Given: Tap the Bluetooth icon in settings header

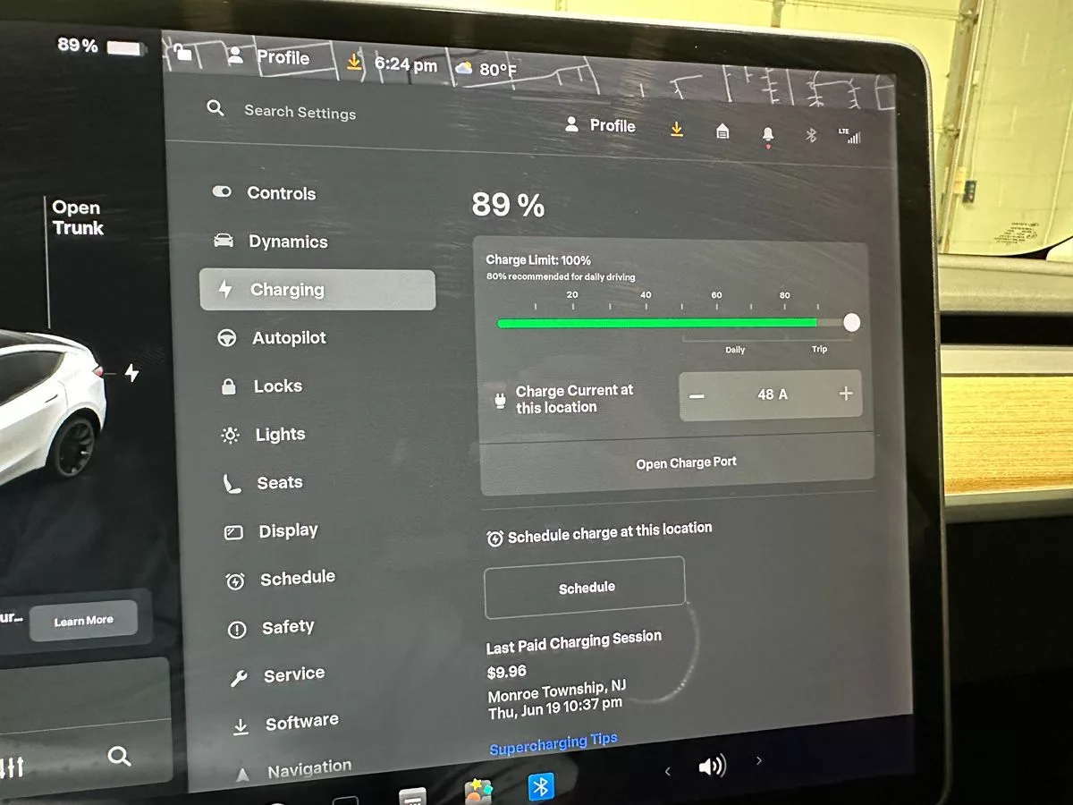Looking at the screenshot, I should [x=811, y=135].
